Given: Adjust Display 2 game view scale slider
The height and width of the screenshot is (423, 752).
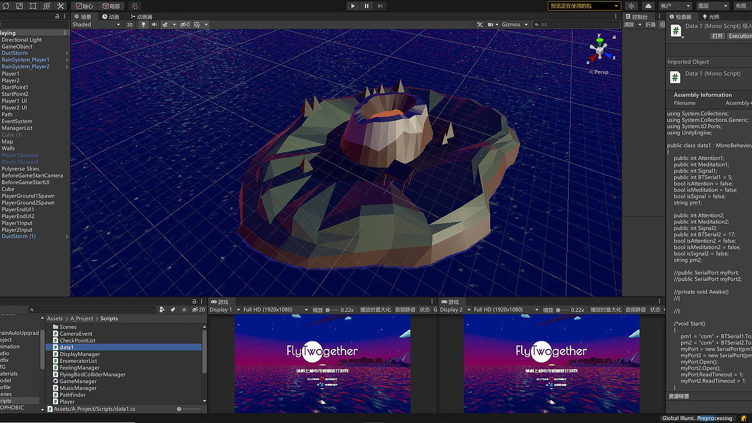Looking at the screenshot, I should (x=562, y=310).
